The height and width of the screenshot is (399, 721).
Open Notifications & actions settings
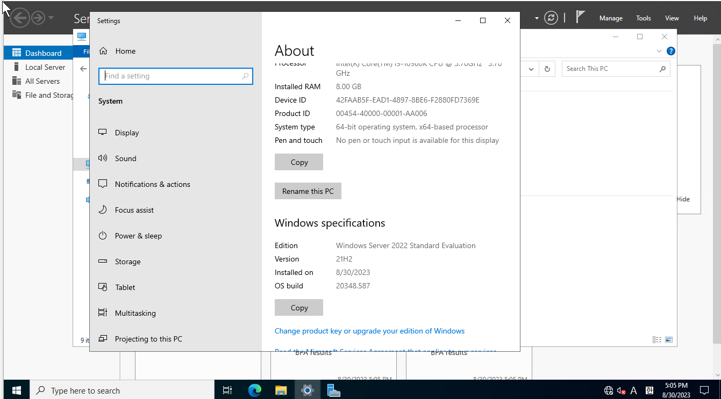click(x=152, y=184)
